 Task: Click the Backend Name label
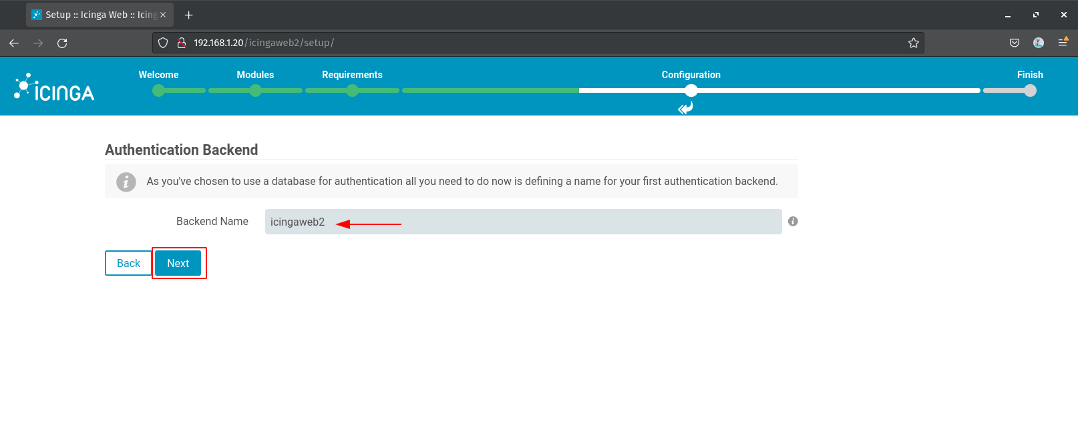point(212,221)
